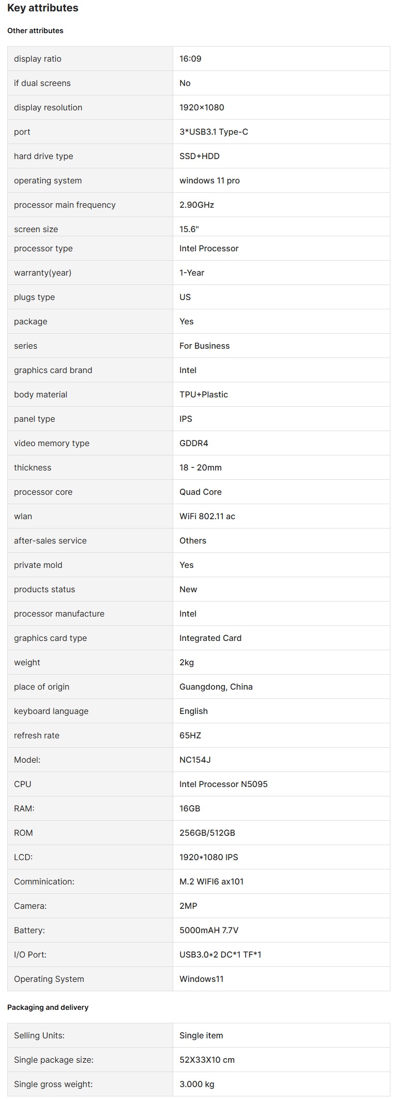Click the warranty(year) row label

point(42,273)
